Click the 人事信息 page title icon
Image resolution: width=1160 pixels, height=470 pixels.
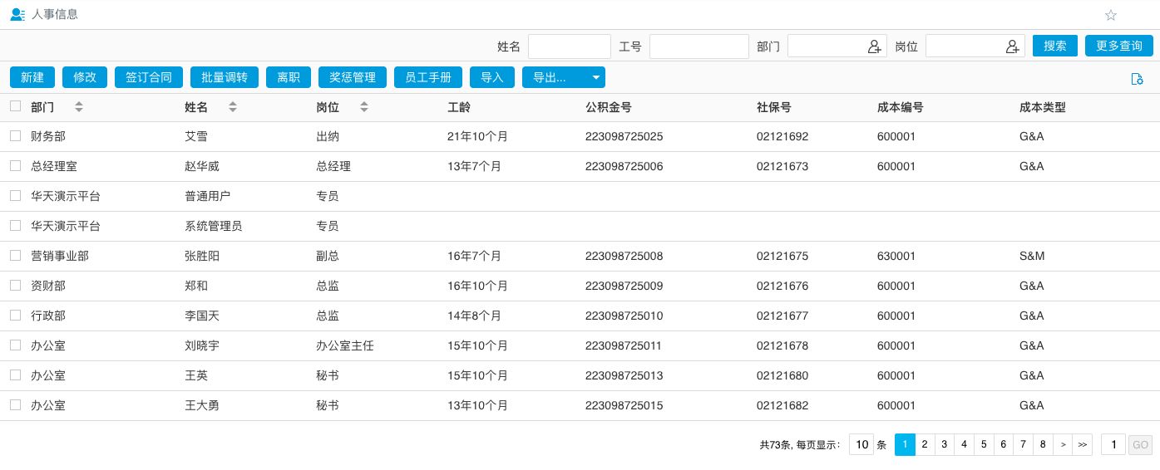17,14
